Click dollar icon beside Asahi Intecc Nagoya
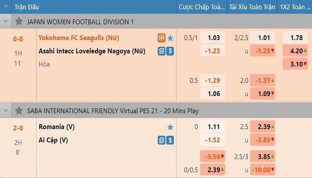 (x=170, y=51)
